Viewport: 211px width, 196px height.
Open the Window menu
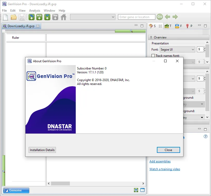[x=49, y=11]
